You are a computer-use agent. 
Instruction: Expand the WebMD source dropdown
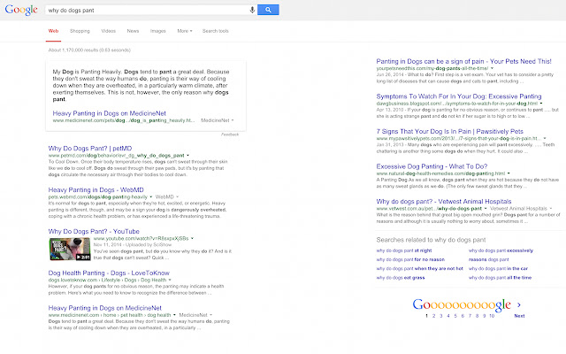point(177,196)
